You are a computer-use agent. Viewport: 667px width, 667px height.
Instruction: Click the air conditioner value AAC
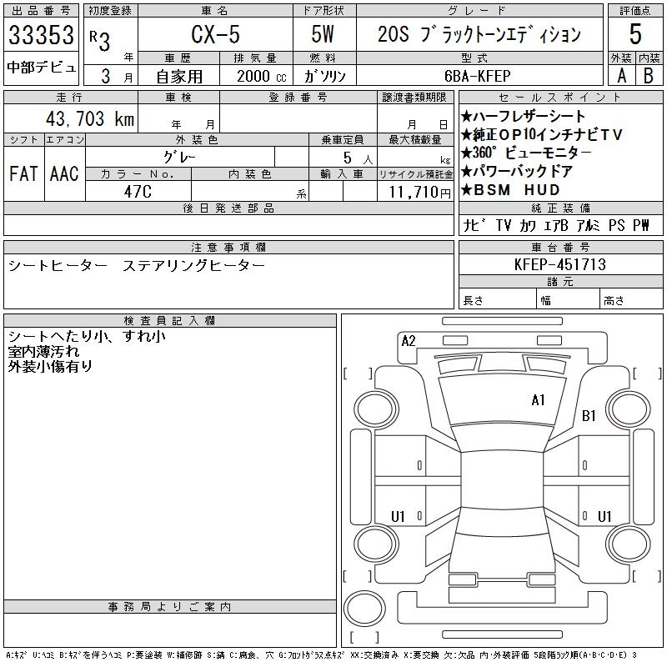click(64, 173)
